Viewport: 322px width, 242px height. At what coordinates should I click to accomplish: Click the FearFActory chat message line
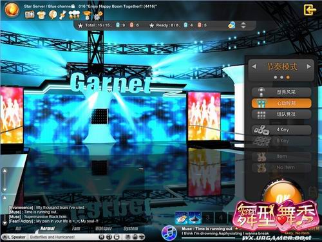pos(53,221)
